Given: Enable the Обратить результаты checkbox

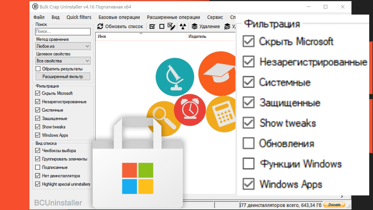Looking at the screenshot, I should click(38, 69).
